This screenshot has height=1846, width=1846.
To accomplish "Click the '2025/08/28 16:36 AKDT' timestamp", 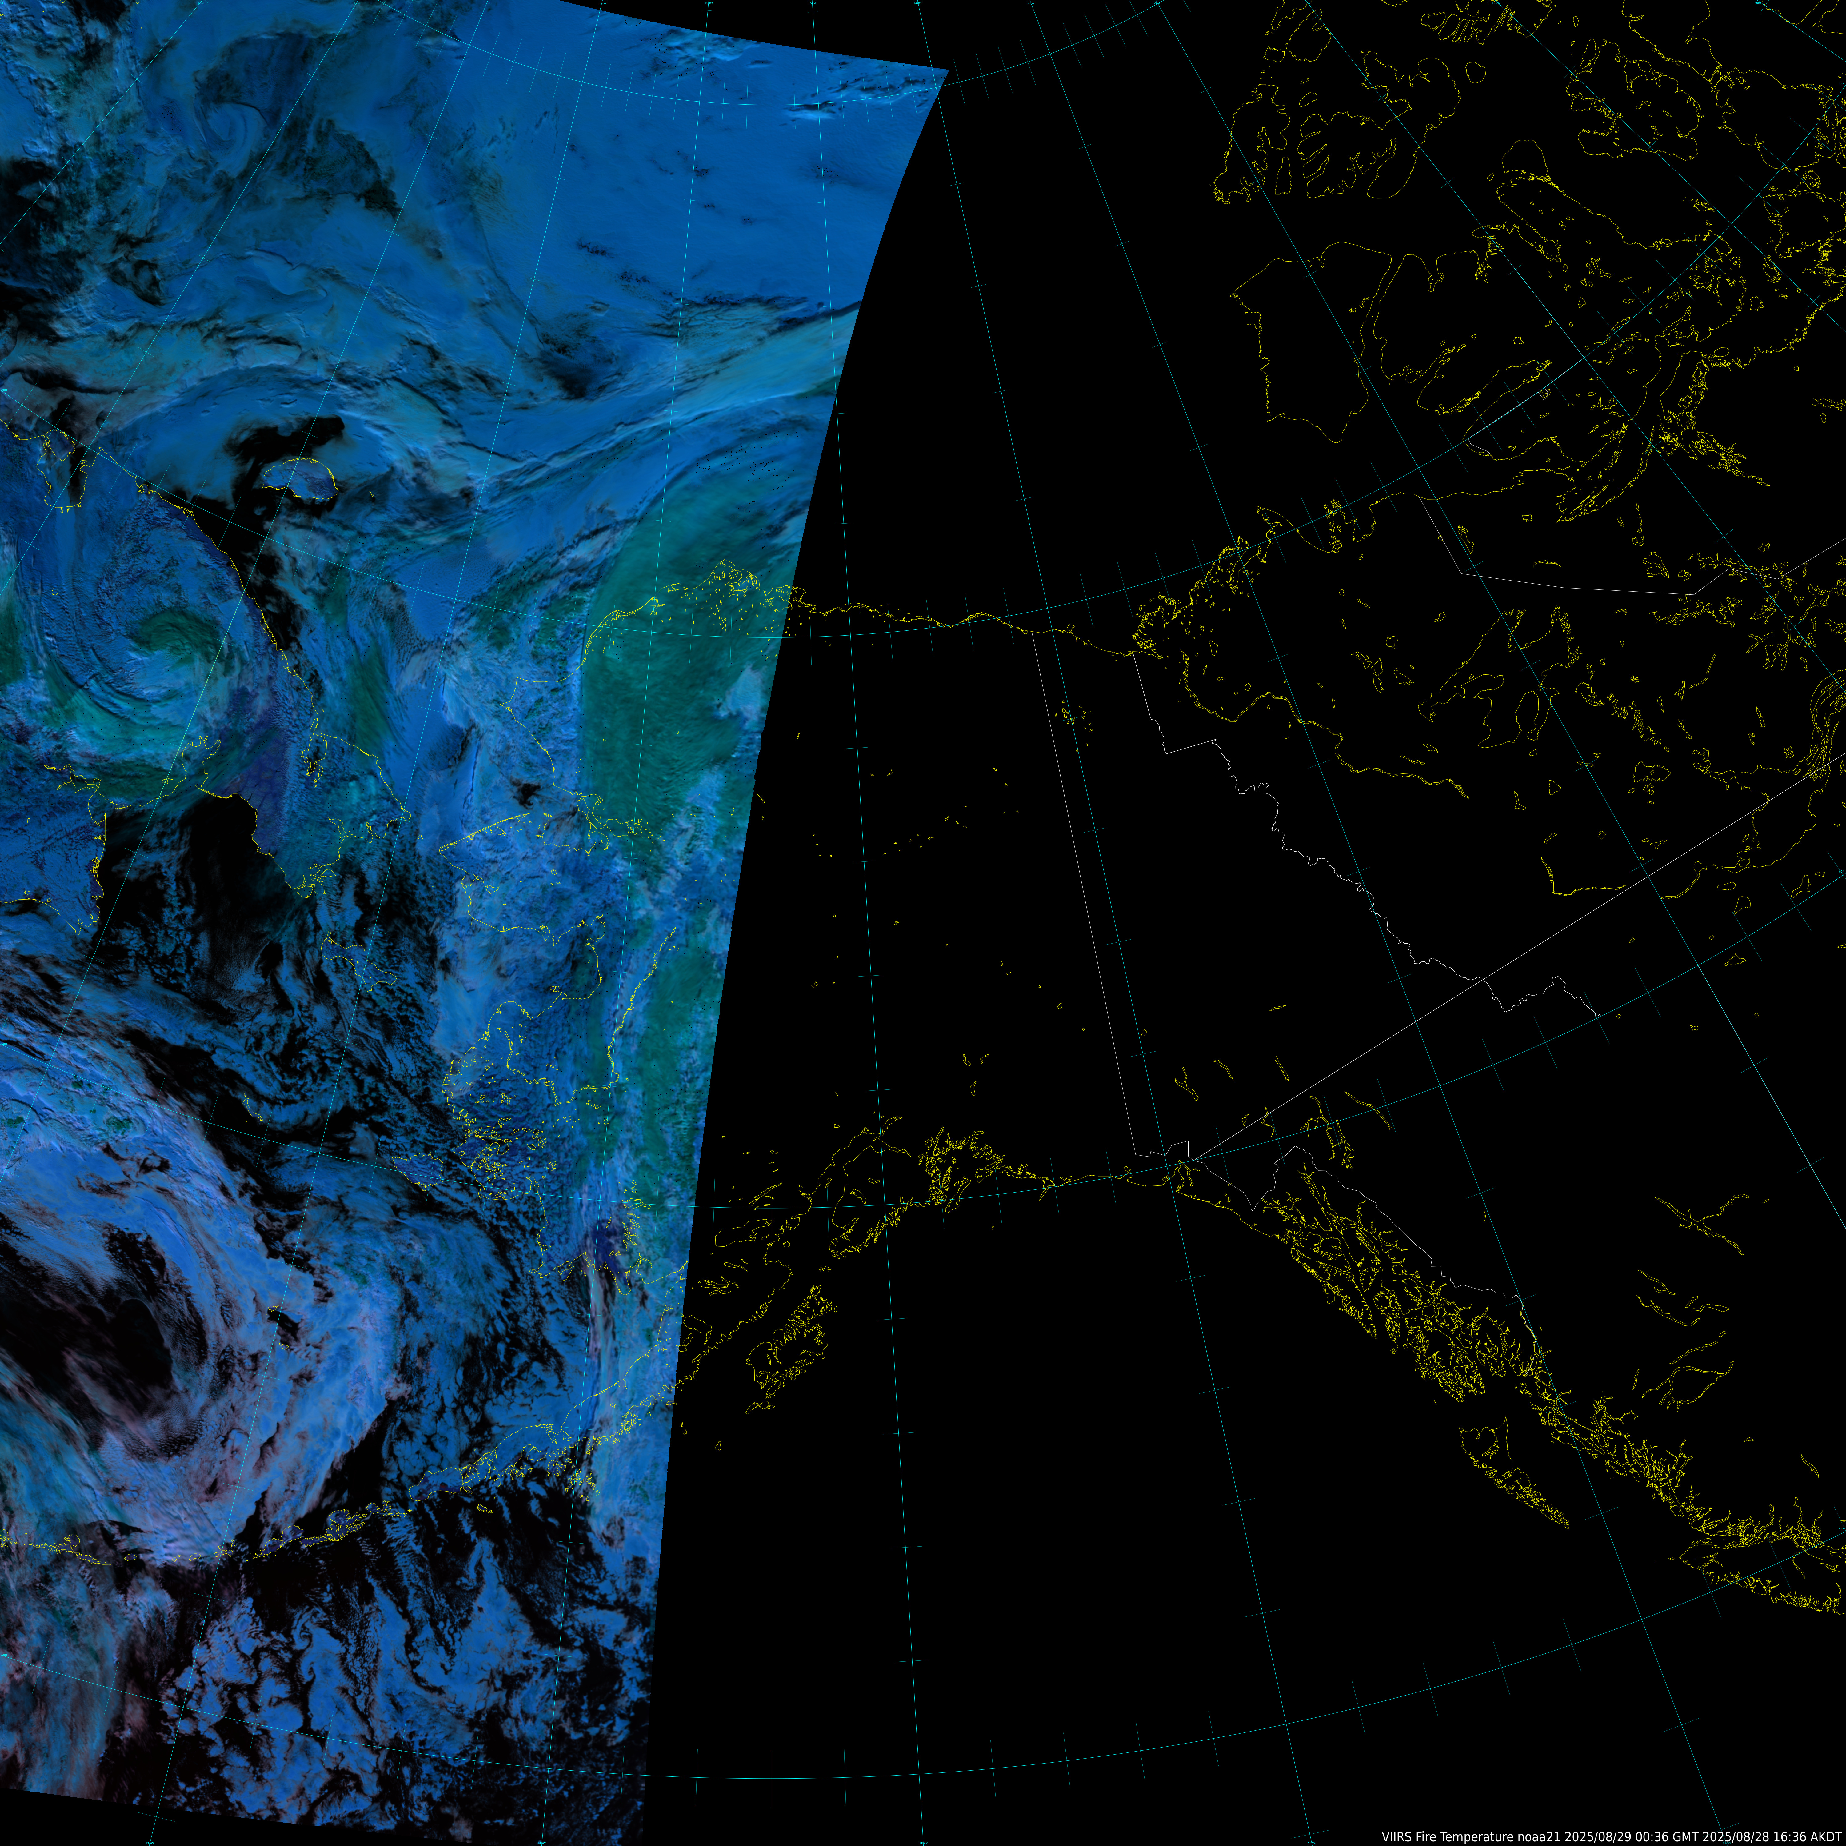I will (x=1772, y=1837).
